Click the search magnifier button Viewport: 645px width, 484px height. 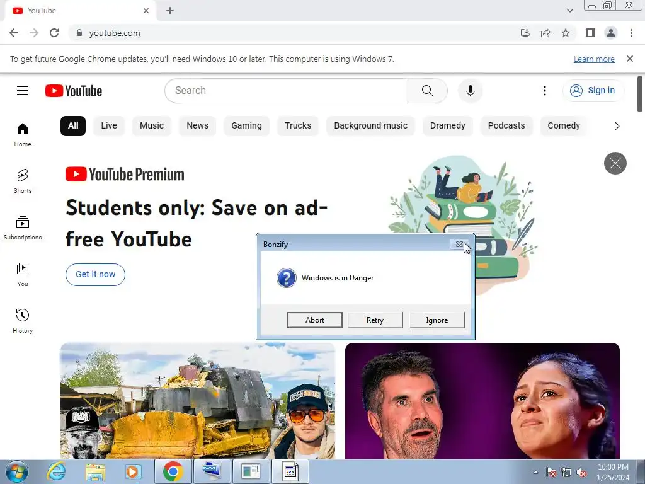(x=428, y=91)
